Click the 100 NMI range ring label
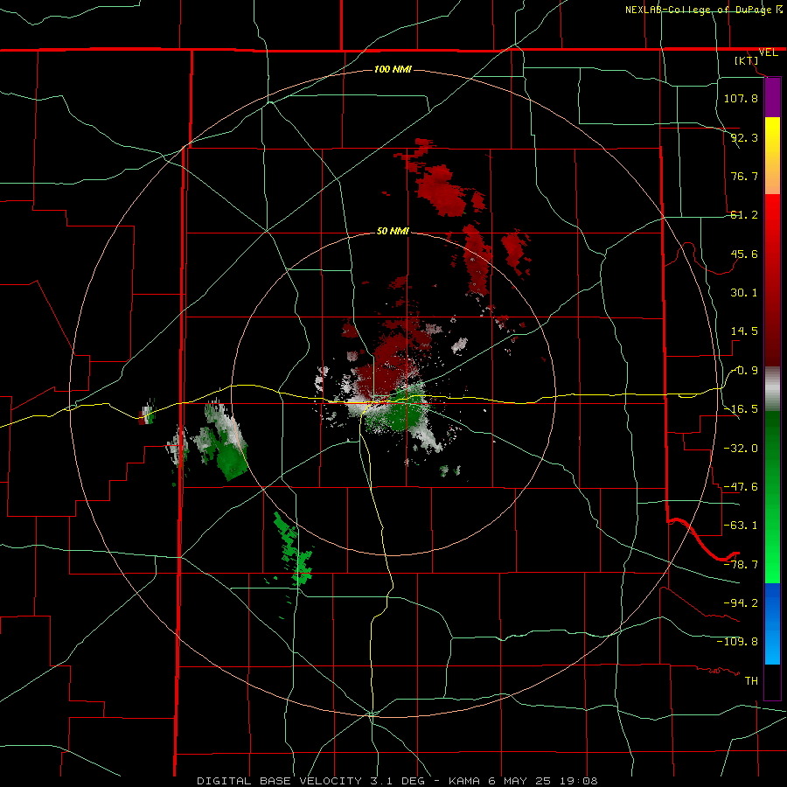The image size is (787, 787). 393,69
